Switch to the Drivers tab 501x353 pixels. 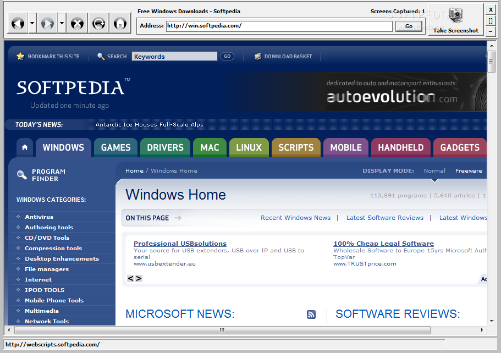tap(165, 147)
